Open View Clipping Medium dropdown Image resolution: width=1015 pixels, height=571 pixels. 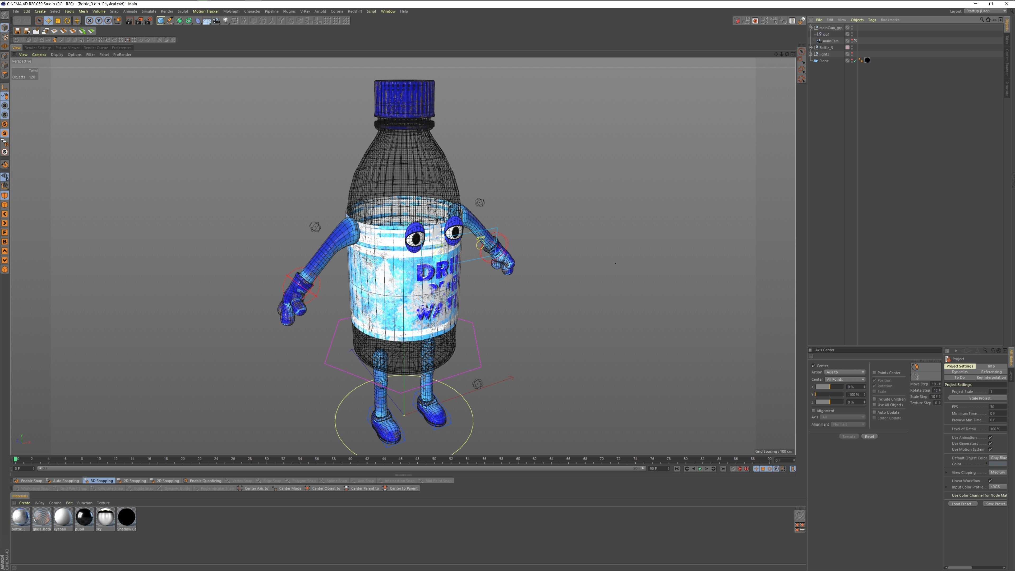[x=998, y=472]
